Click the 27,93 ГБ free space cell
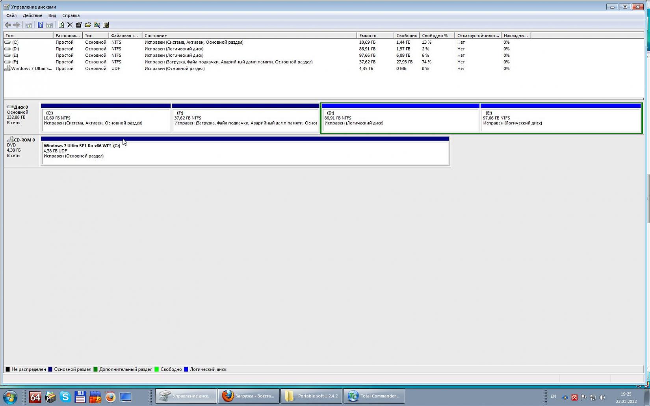Screen dimensions: 650x406 point(405,62)
